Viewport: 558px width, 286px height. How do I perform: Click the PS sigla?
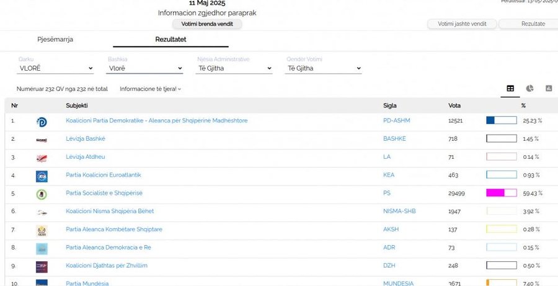387,194
